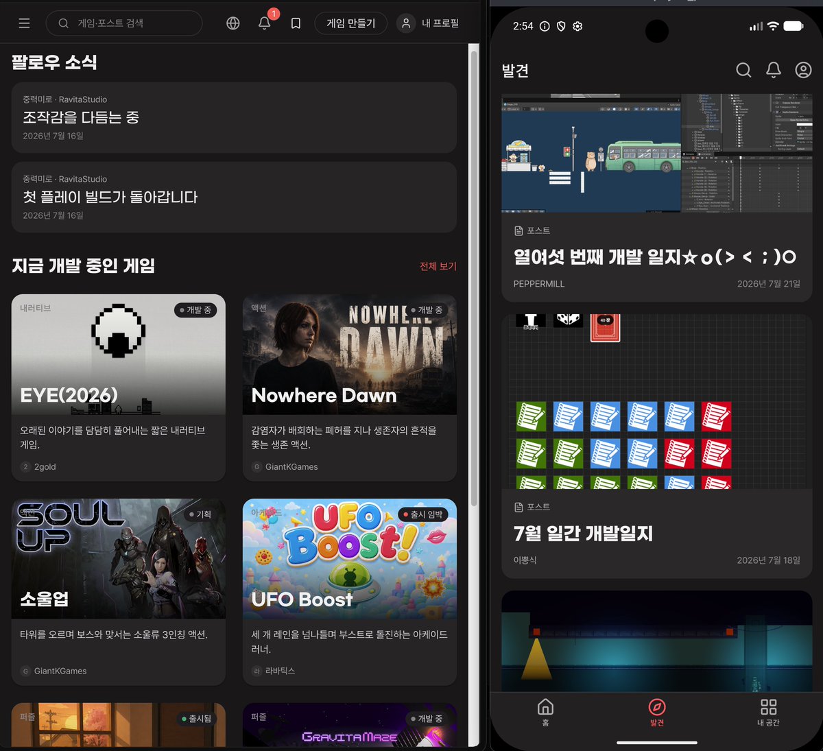The height and width of the screenshot is (751, 823).
Task: Click the 액션 genre tag on Nowhere Dawn
Action: coord(259,309)
